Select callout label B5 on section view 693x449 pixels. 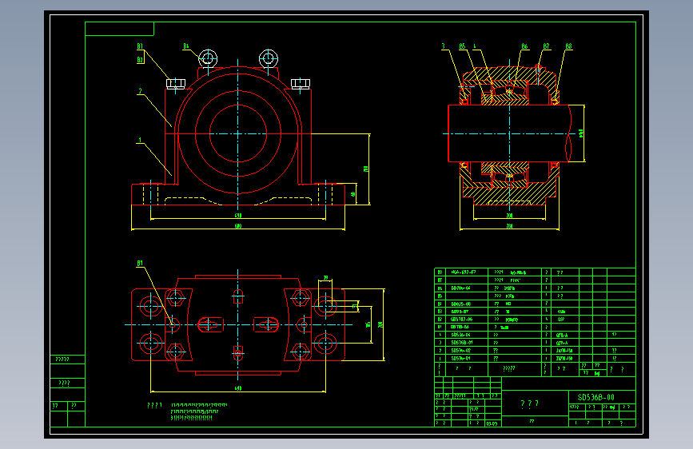[x=462, y=46]
